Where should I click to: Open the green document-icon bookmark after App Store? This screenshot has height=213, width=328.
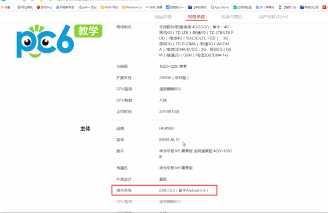(x=242, y=7)
